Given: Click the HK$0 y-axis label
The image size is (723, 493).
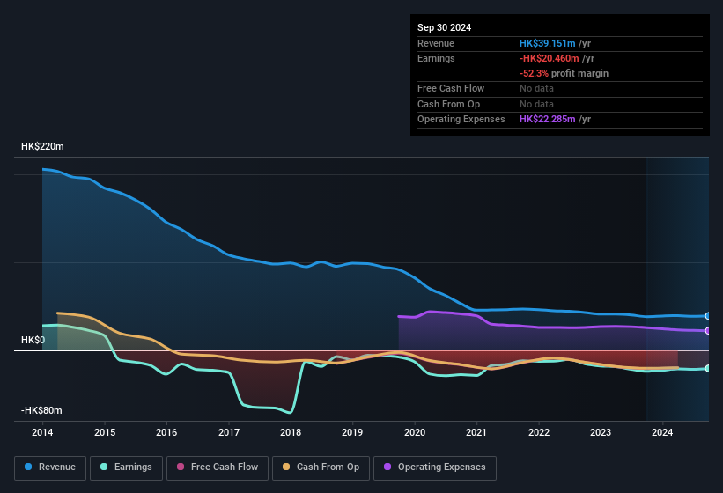Looking at the screenshot, I should [33, 340].
